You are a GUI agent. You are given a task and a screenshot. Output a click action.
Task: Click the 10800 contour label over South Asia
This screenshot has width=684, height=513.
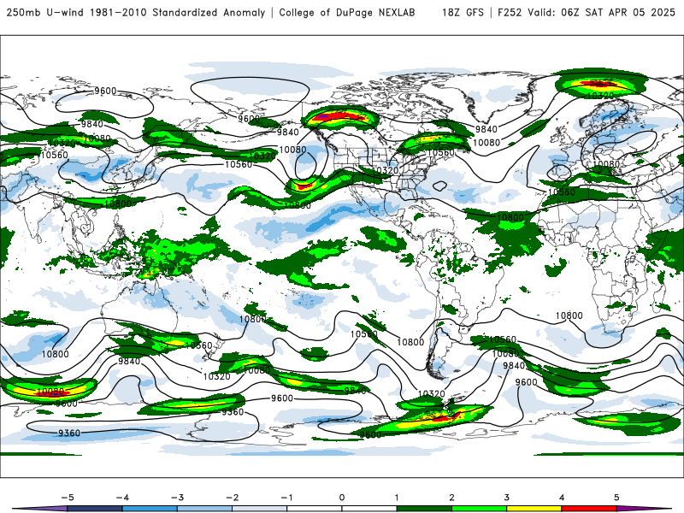pos(118,203)
